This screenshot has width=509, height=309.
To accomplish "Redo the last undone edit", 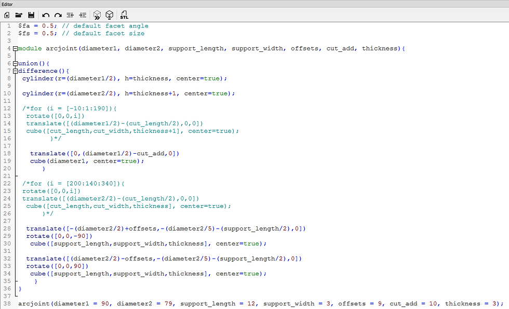I will click(58, 15).
